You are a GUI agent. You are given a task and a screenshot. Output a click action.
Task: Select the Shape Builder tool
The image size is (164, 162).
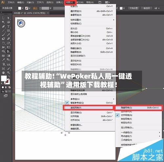coord(3,51)
